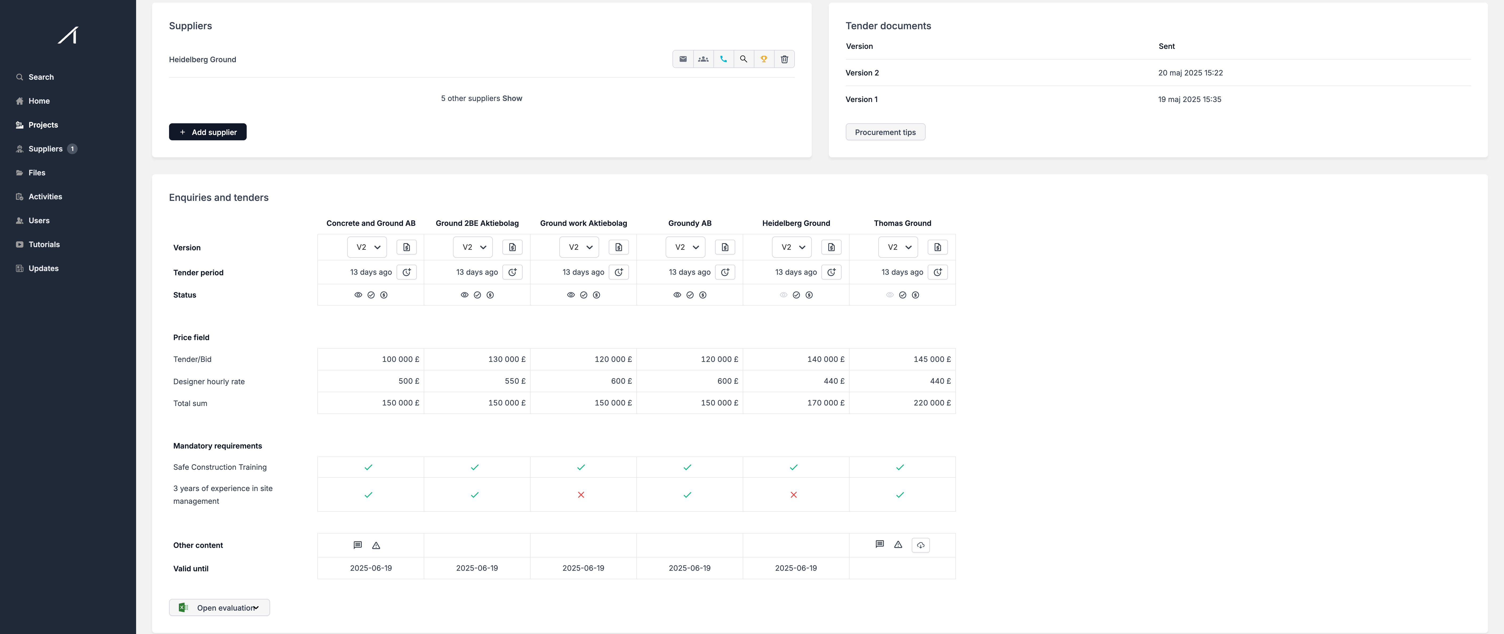This screenshot has width=1504, height=634.
Task: Open document icon for Ground 2BE Aktiebolag
Action: click(512, 248)
